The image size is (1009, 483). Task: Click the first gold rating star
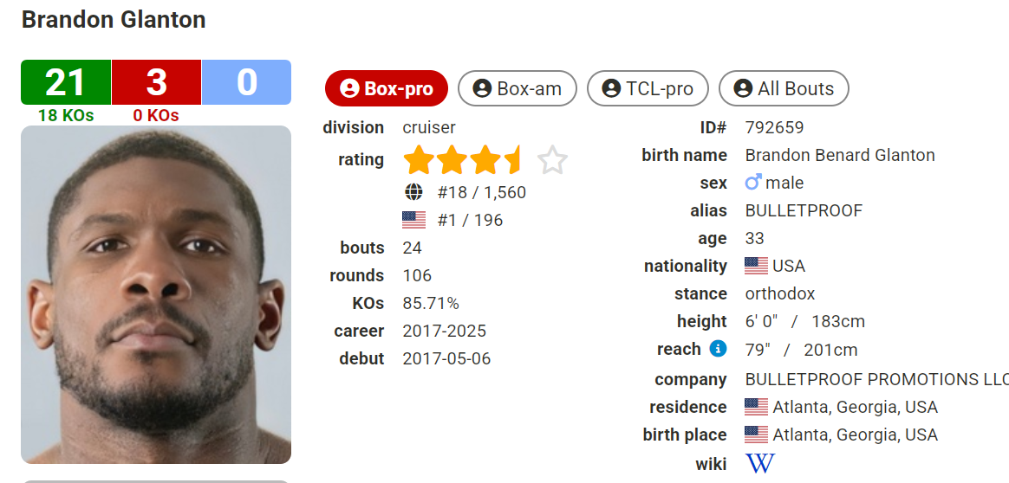(x=419, y=160)
